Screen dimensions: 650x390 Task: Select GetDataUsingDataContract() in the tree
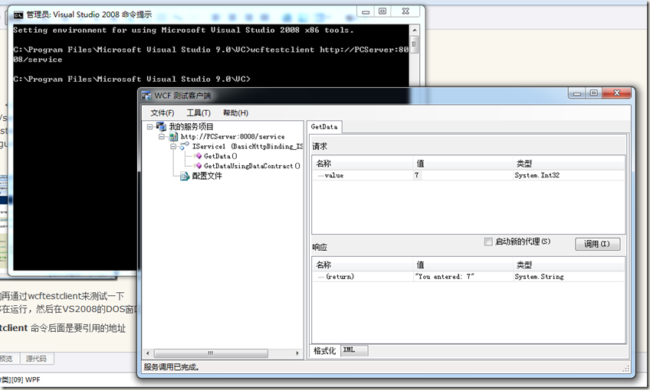pos(251,166)
